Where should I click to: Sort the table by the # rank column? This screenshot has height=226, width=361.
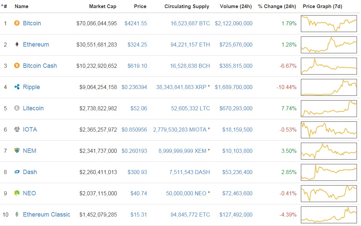tap(5, 6)
